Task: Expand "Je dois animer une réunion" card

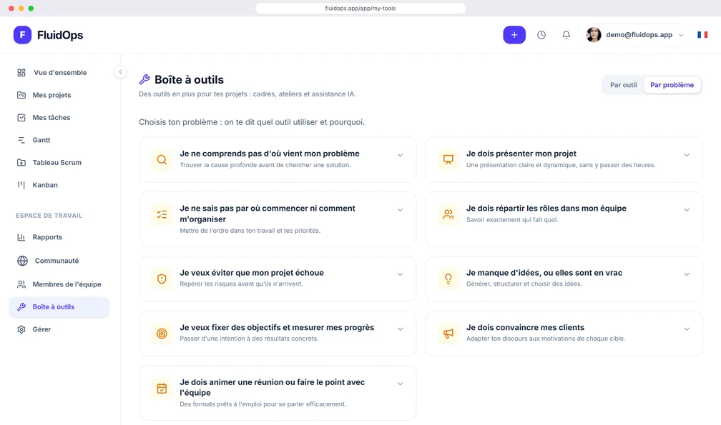Action: click(x=400, y=384)
